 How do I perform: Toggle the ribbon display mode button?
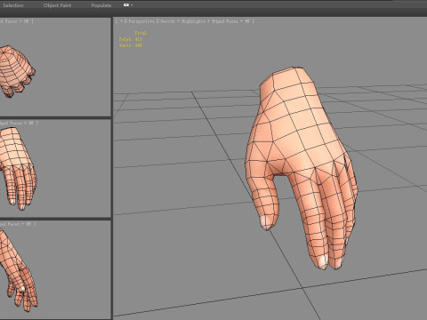[126, 5]
